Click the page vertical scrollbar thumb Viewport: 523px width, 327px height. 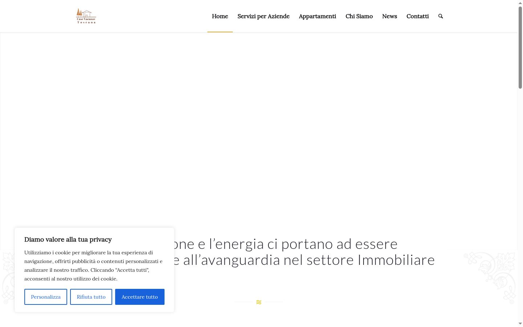click(520, 47)
